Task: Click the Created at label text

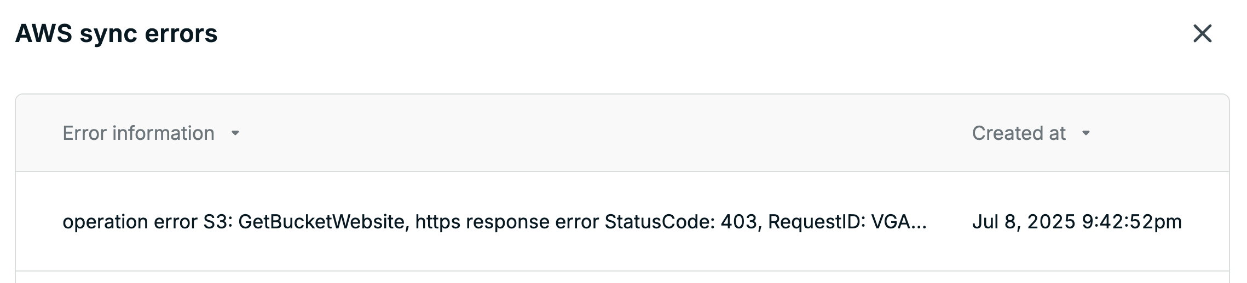Action: (x=1019, y=133)
